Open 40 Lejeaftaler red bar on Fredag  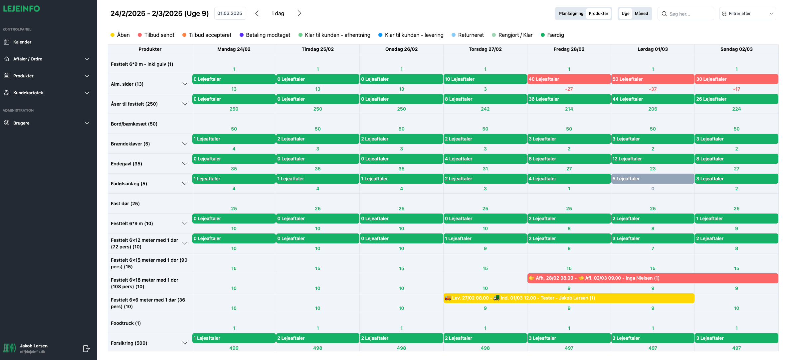pyautogui.click(x=569, y=79)
